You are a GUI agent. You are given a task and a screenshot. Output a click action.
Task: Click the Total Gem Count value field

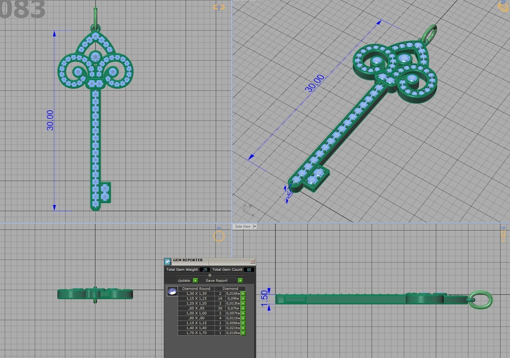(249, 270)
